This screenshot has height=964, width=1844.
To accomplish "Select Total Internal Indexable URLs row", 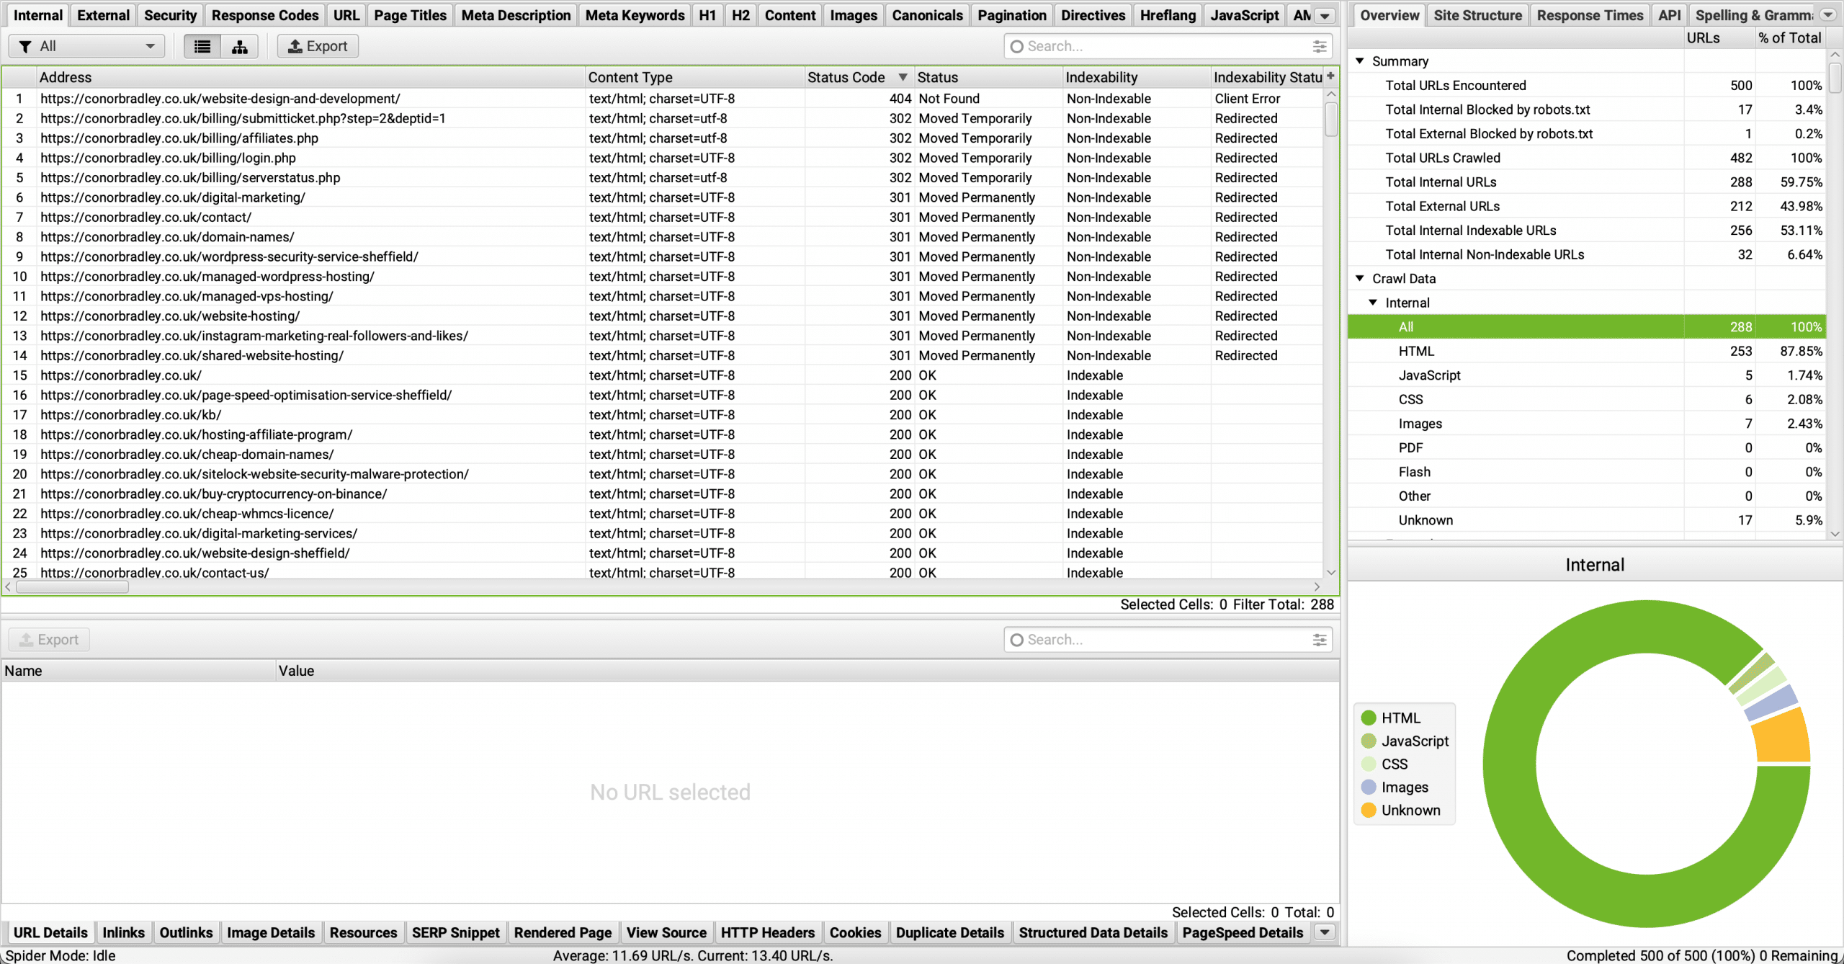I will [x=1588, y=231].
